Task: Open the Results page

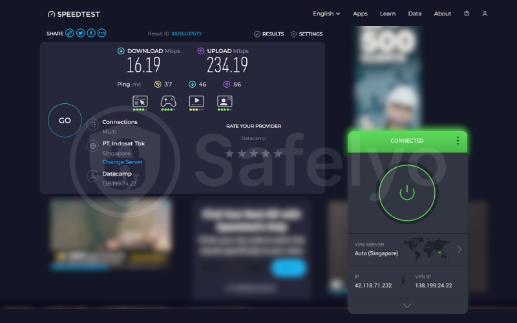Action: pyautogui.click(x=269, y=34)
